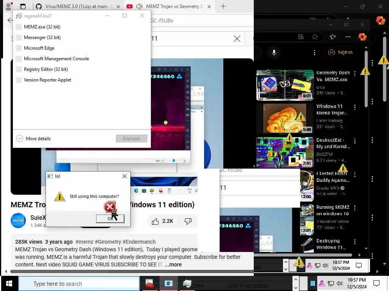Image resolution: width=389 pixels, height=291 pixels.
Task: Open the Task Manager taskbar icon
Action: [187, 283]
